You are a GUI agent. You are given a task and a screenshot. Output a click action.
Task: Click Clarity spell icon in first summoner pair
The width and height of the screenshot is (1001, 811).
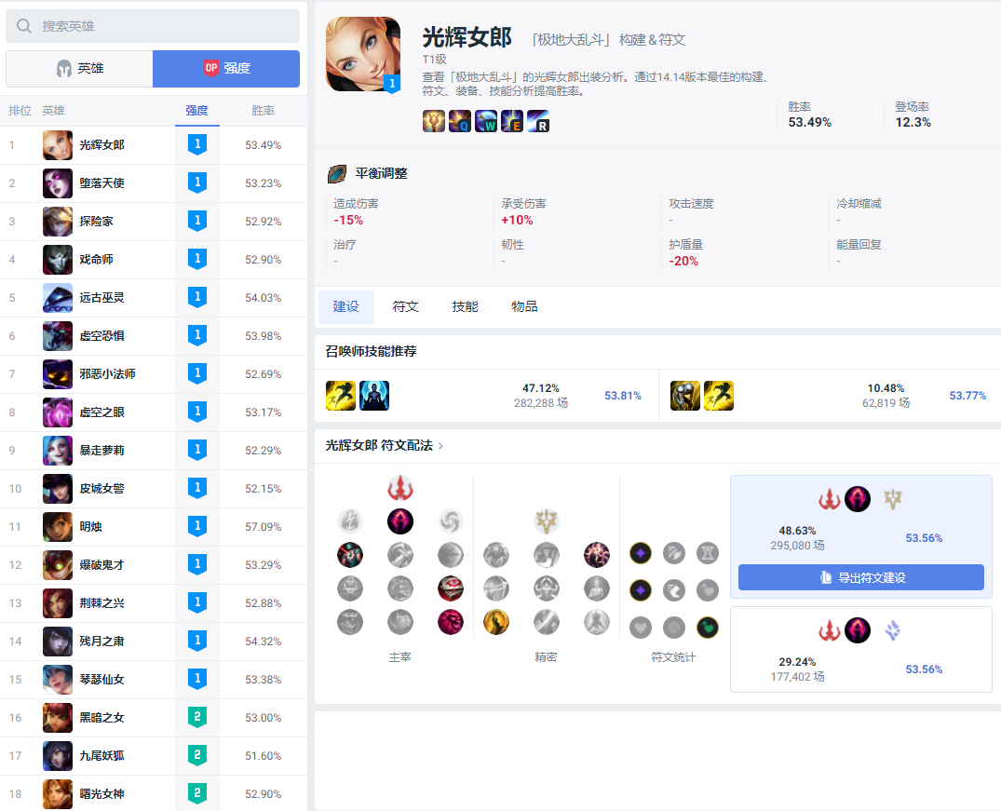(x=374, y=396)
